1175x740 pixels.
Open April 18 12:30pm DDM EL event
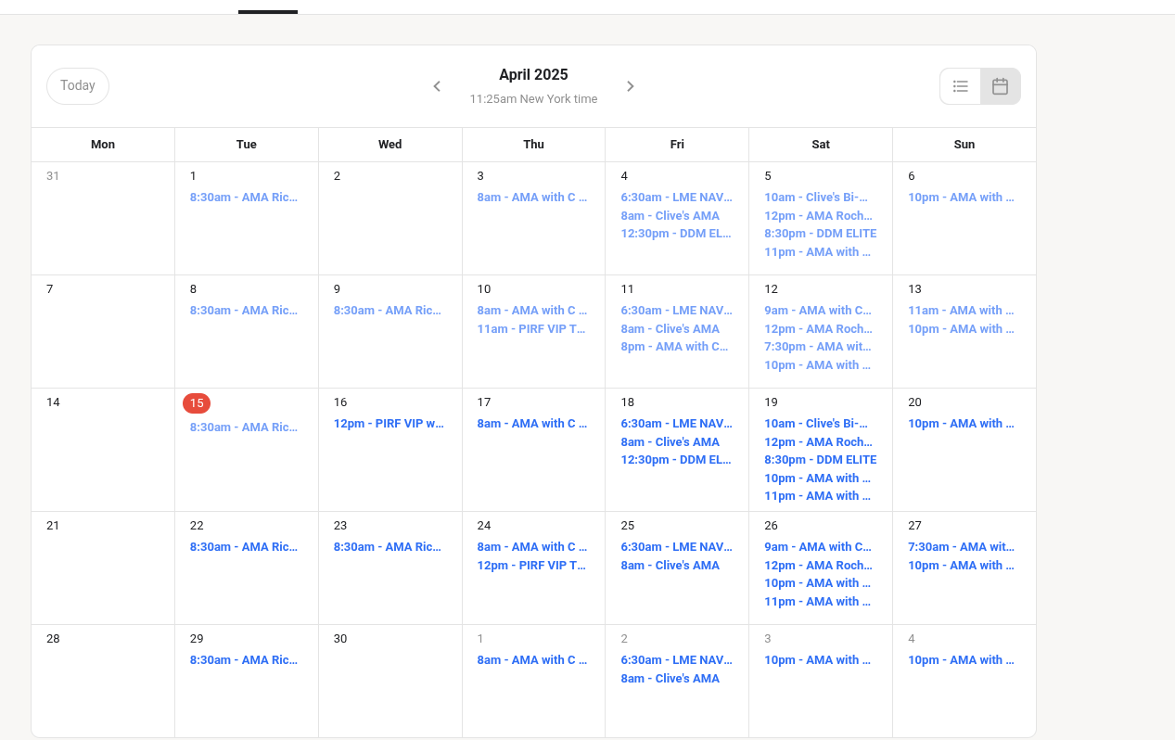(x=677, y=460)
